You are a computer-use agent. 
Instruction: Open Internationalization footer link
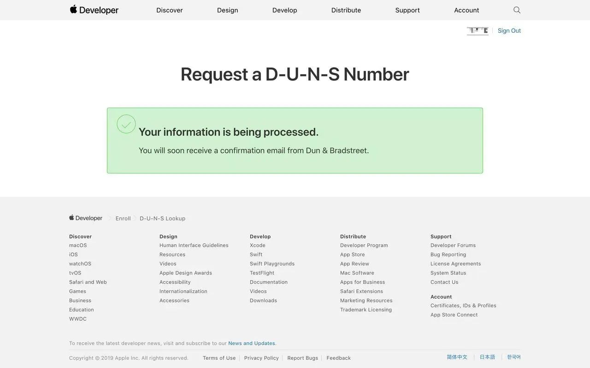[x=183, y=291]
